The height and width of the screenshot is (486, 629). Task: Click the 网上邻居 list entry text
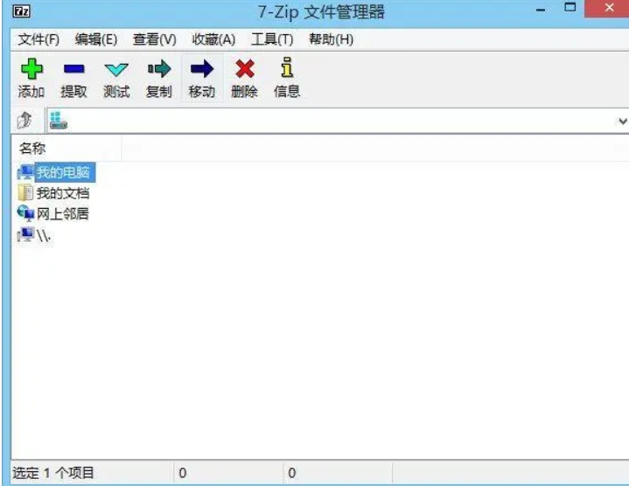[63, 213]
